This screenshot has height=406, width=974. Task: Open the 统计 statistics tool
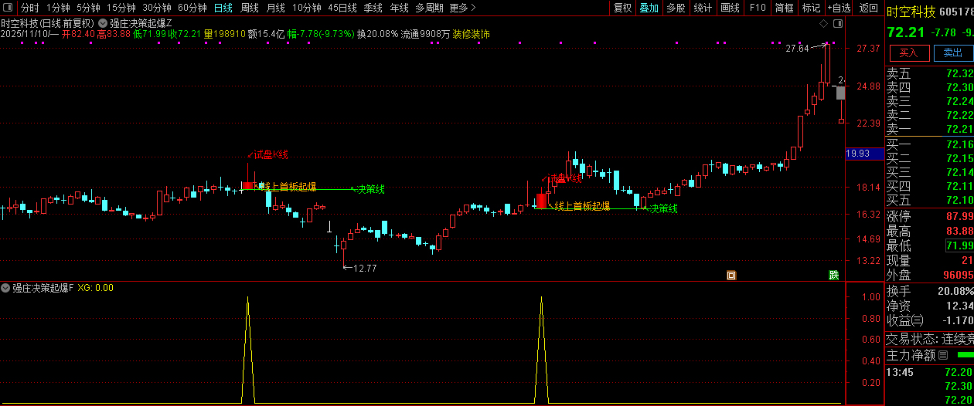(x=703, y=8)
